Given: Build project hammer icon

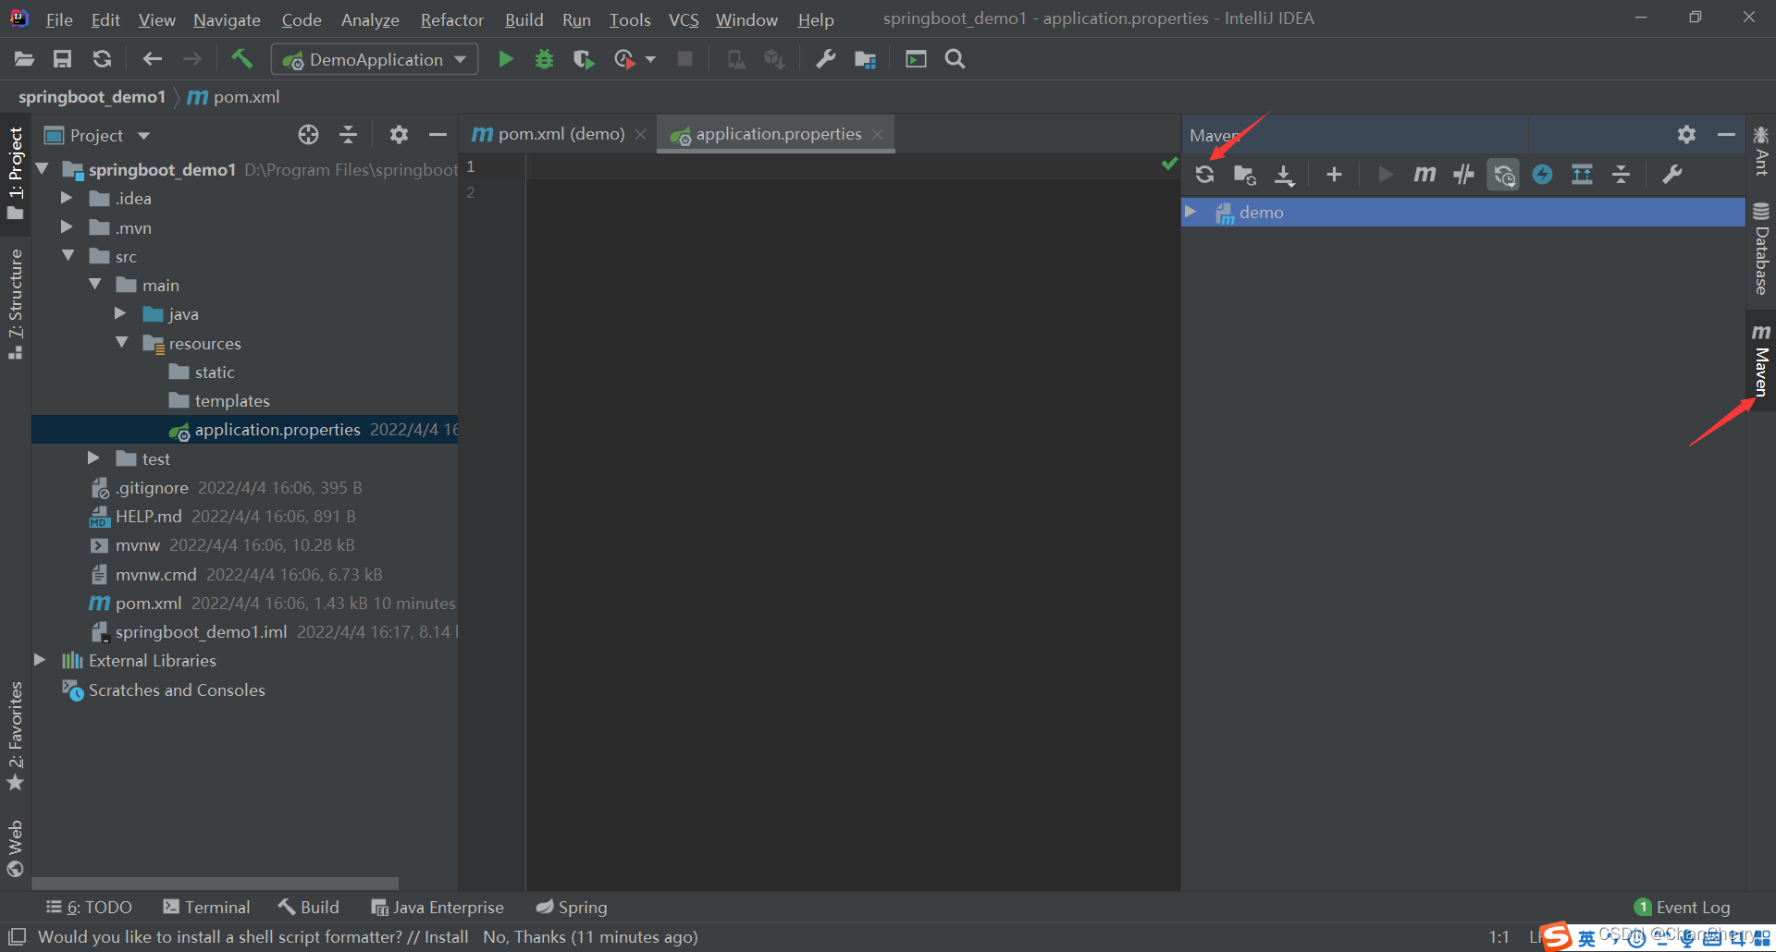Looking at the screenshot, I should (241, 59).
